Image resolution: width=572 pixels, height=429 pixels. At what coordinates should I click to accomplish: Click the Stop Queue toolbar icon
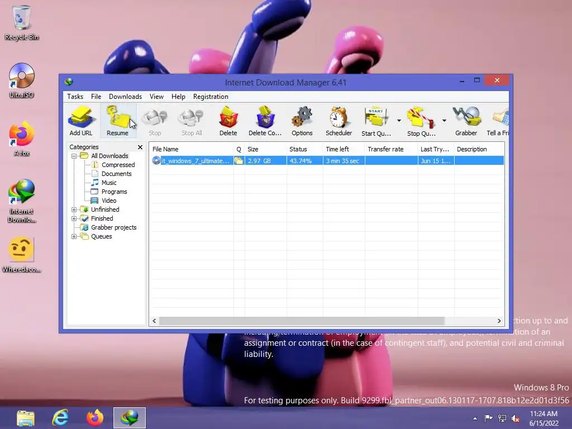pyautogui.click(x=421, y=121)
